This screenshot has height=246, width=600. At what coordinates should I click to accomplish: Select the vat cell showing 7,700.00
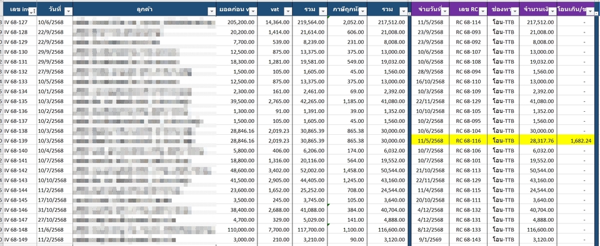(275, 230)
